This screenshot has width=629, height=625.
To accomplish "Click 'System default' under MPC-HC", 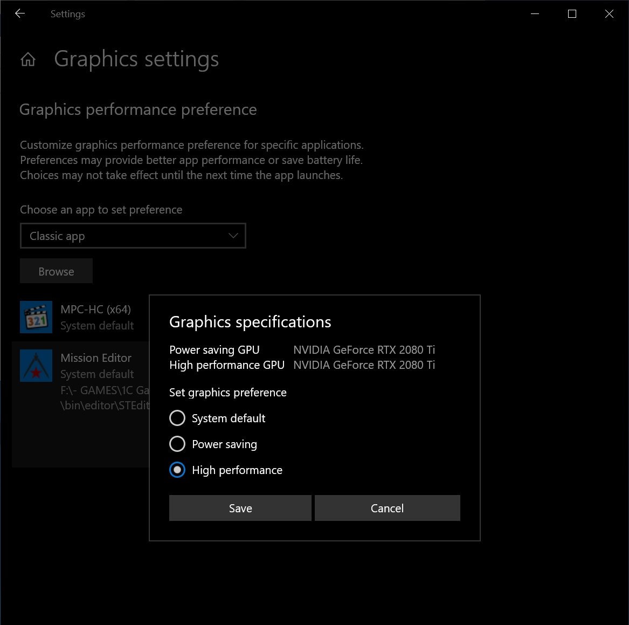I will pyautogui.click(x=97, y=326).
